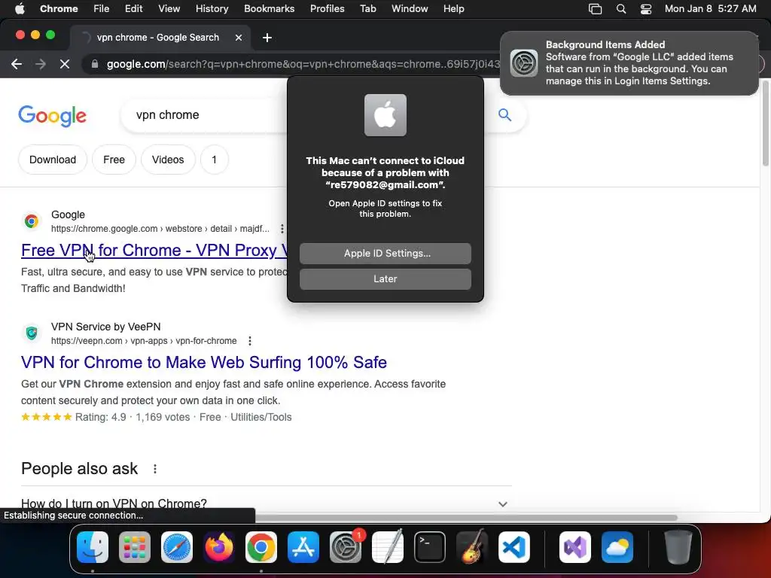This screenshot has height=578, width=771.
Task: Launch GarageBand from the Dock
Action: tap(472, 547)
